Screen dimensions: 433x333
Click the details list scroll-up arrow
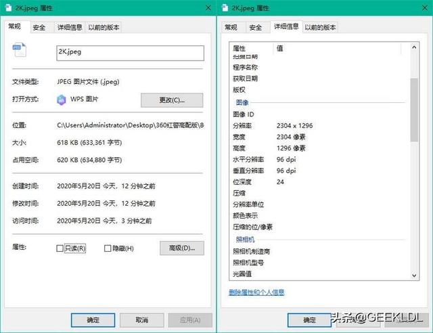(414, 48)
